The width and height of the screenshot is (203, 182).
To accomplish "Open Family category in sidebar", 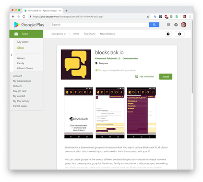I will tap(21, 63).
